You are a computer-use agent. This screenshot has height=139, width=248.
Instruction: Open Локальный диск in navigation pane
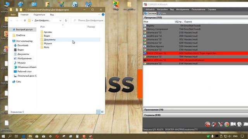point(25,76)
